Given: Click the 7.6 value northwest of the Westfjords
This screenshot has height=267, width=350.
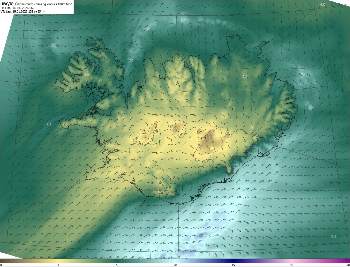Looking at the screenshot, I should 54,45.
